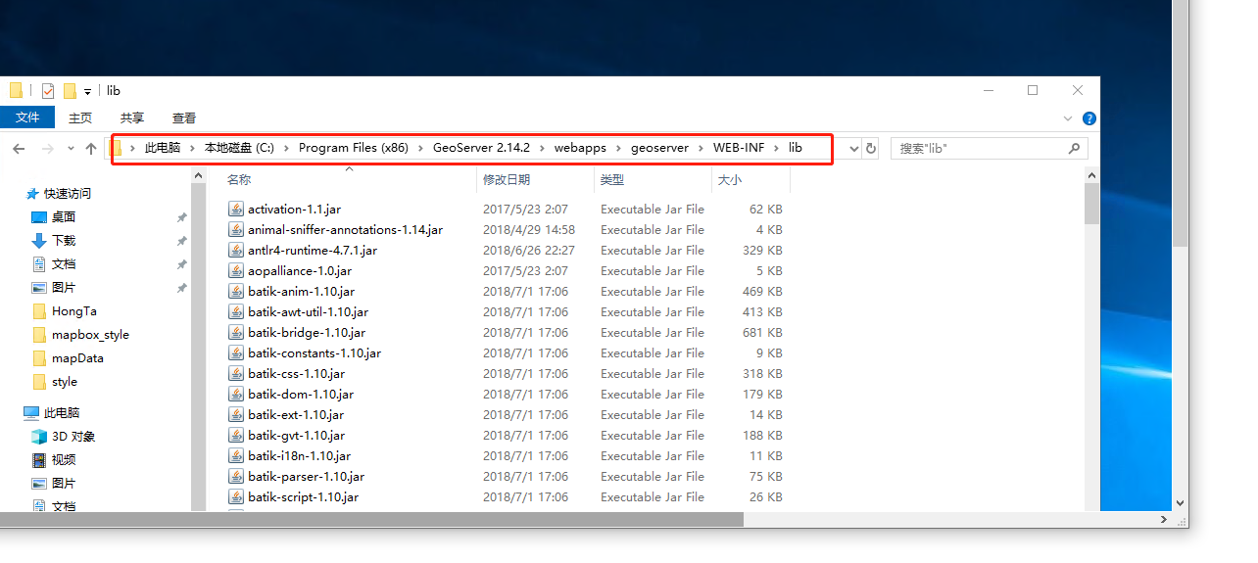Click the horizontal scrollbar right arrow

[x=1165, y=520]
